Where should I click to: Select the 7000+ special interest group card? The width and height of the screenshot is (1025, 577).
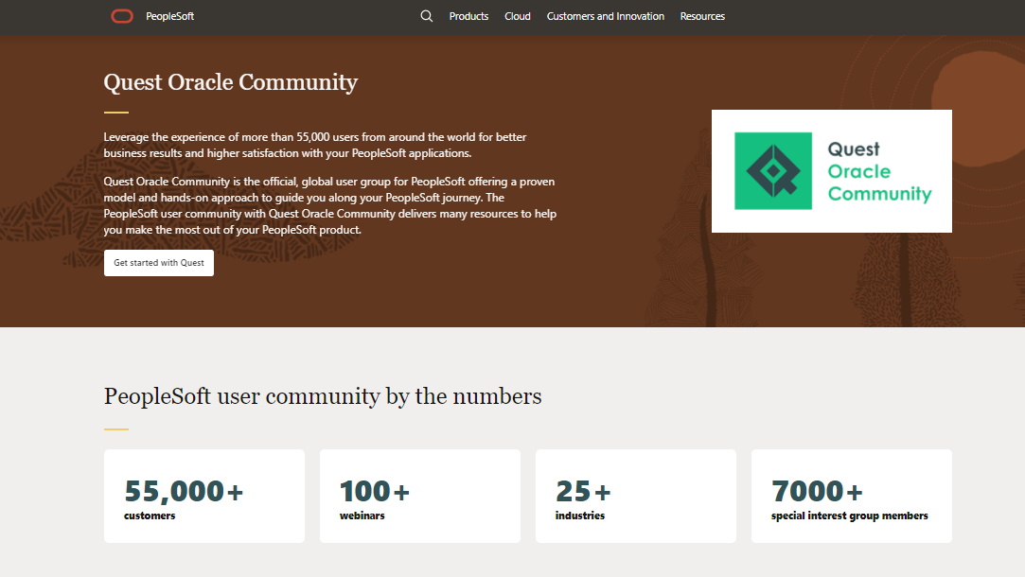(x=852, y=496)
